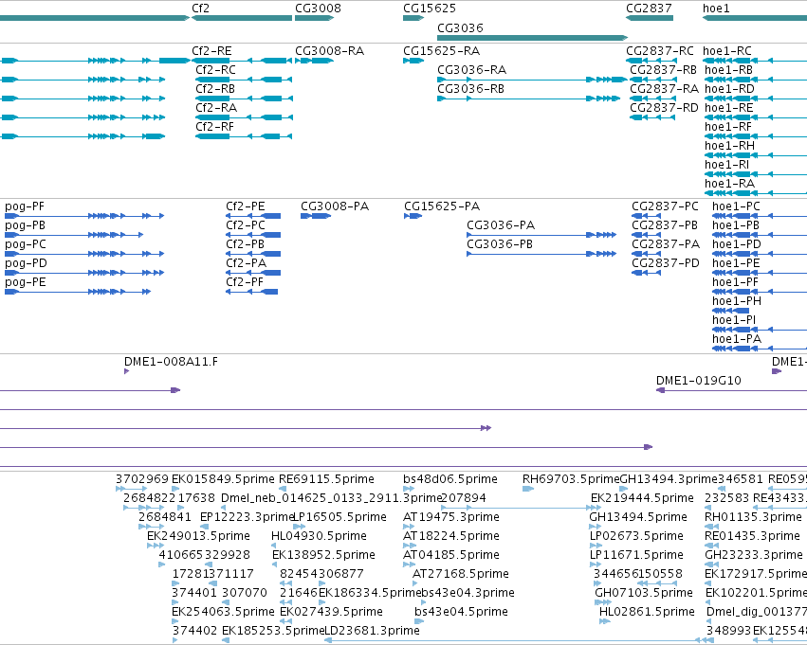Click the CG2837-PC protein
Viewport: 807px width, 645px height.
tap(647, 216)
